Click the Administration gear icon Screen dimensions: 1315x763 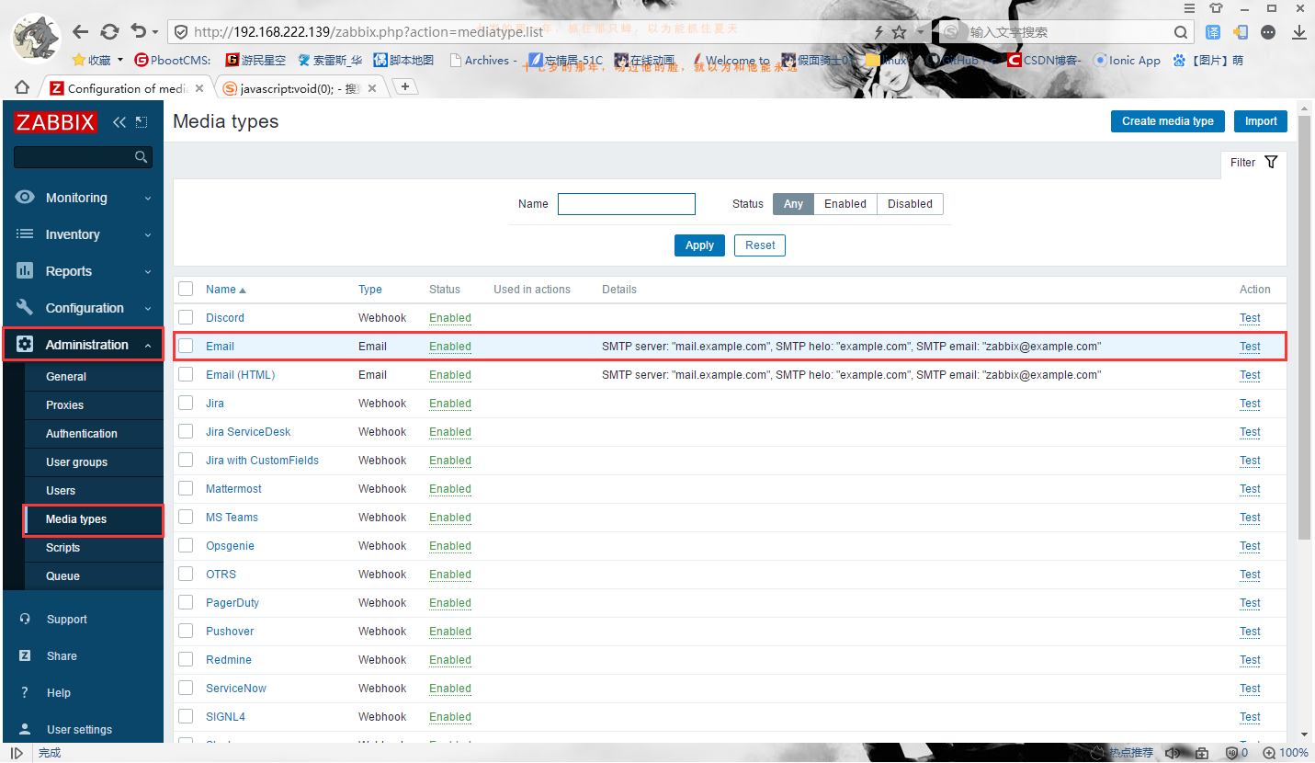tap(25, 345)
